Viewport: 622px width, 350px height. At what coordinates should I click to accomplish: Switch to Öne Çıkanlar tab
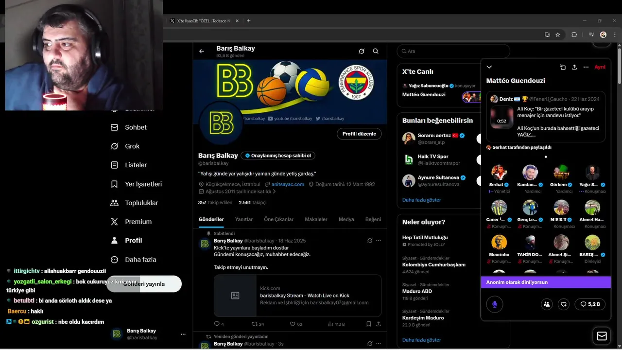(x=279, y=219)
